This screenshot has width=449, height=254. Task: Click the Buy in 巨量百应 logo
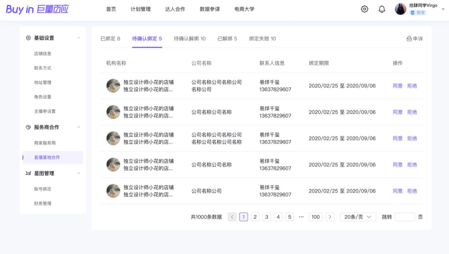click(x=37, y=9)
